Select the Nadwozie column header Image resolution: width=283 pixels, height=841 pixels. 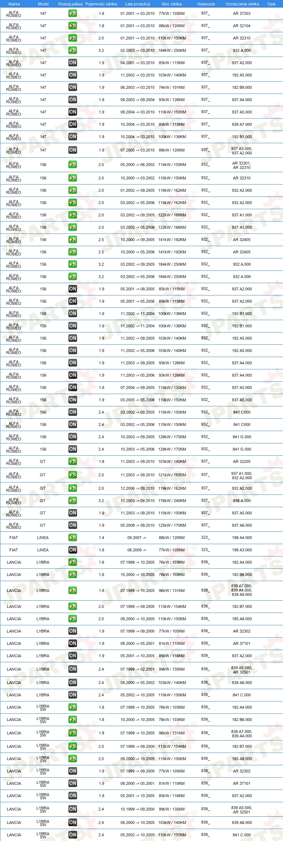(x=206, y=4)
